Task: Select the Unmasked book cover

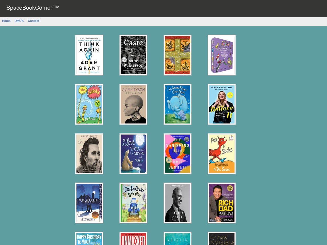Action: tap(133, 239)
